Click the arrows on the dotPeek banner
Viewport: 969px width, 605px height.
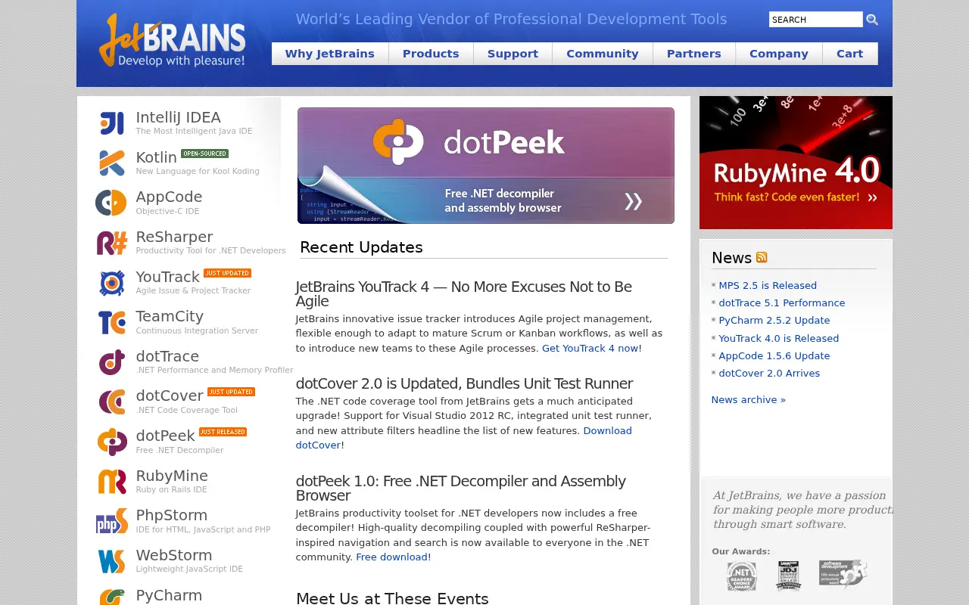click(x=633, y=200)
